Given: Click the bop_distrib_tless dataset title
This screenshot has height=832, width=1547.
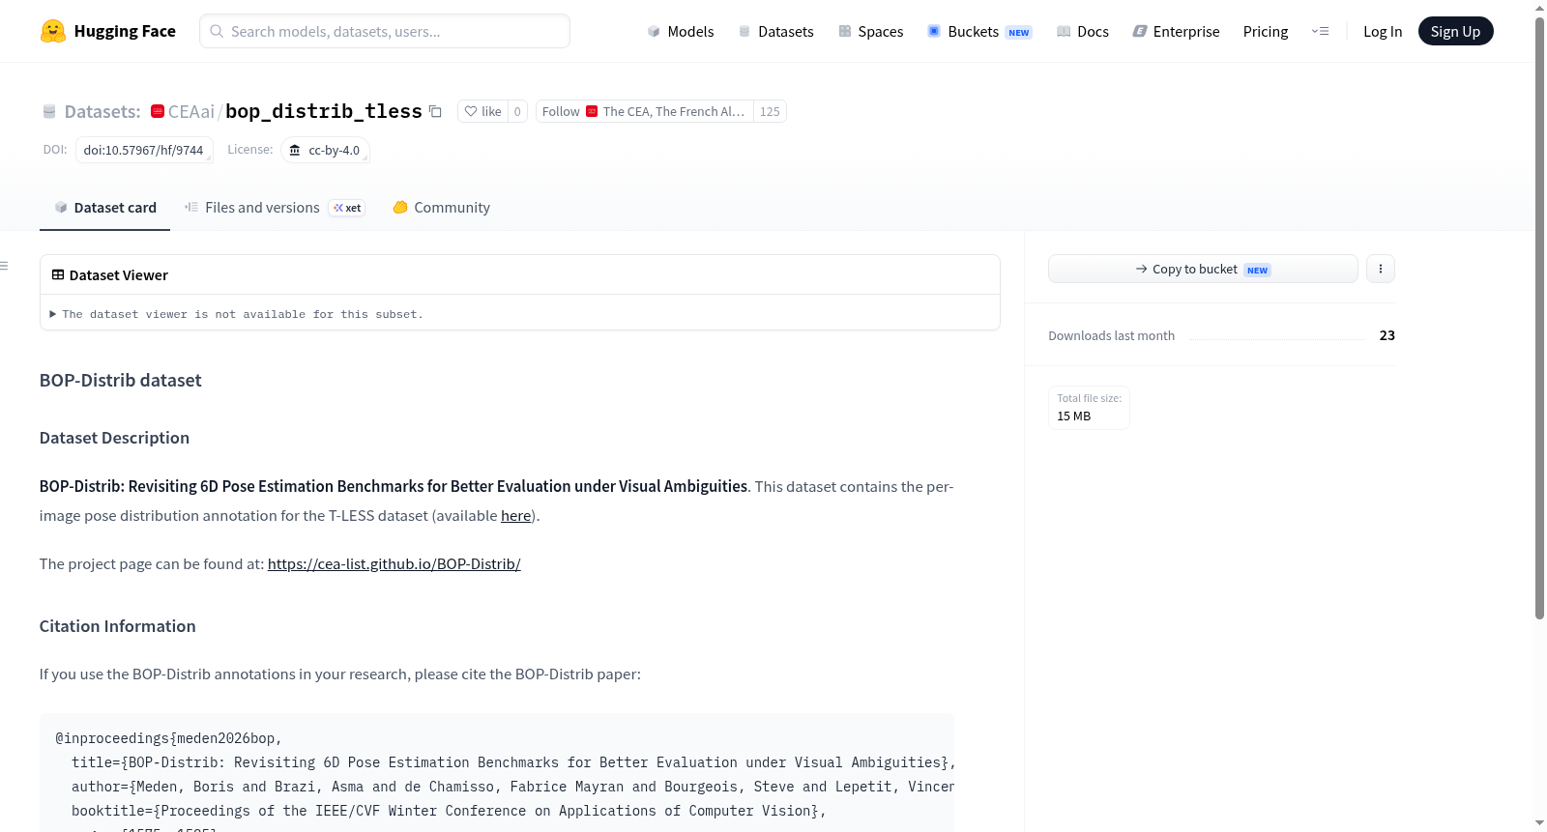Looking at the screenshot, I should [324, 111].
